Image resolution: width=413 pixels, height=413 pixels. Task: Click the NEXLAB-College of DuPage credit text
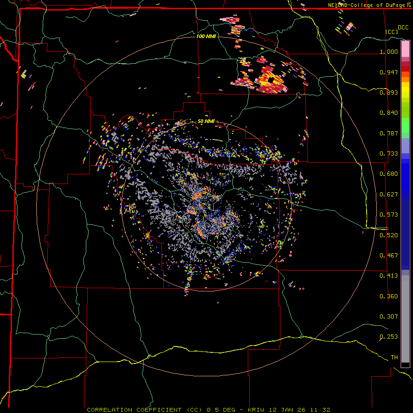pos(367,5)
